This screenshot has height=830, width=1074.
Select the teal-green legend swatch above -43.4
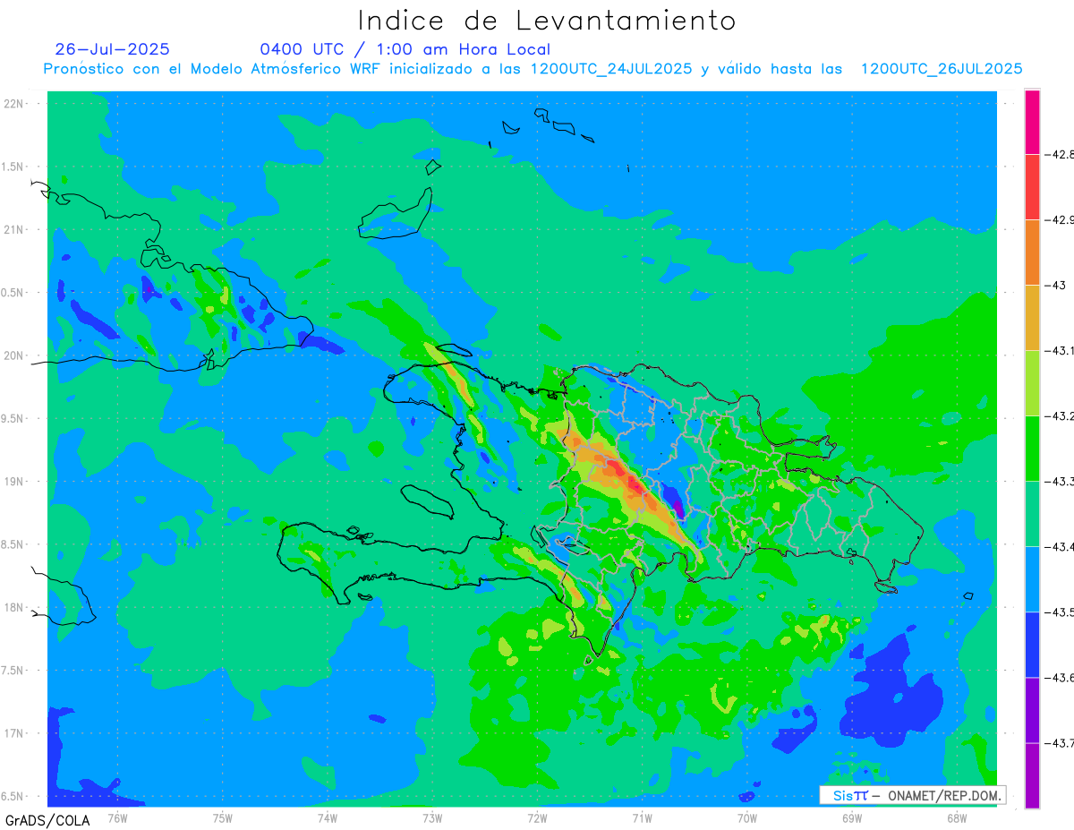click(1032, 514)
